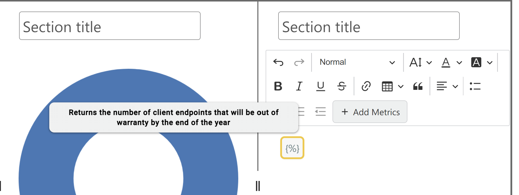Click the Add Metrics button
519x195 pixels.
(370, 112)
